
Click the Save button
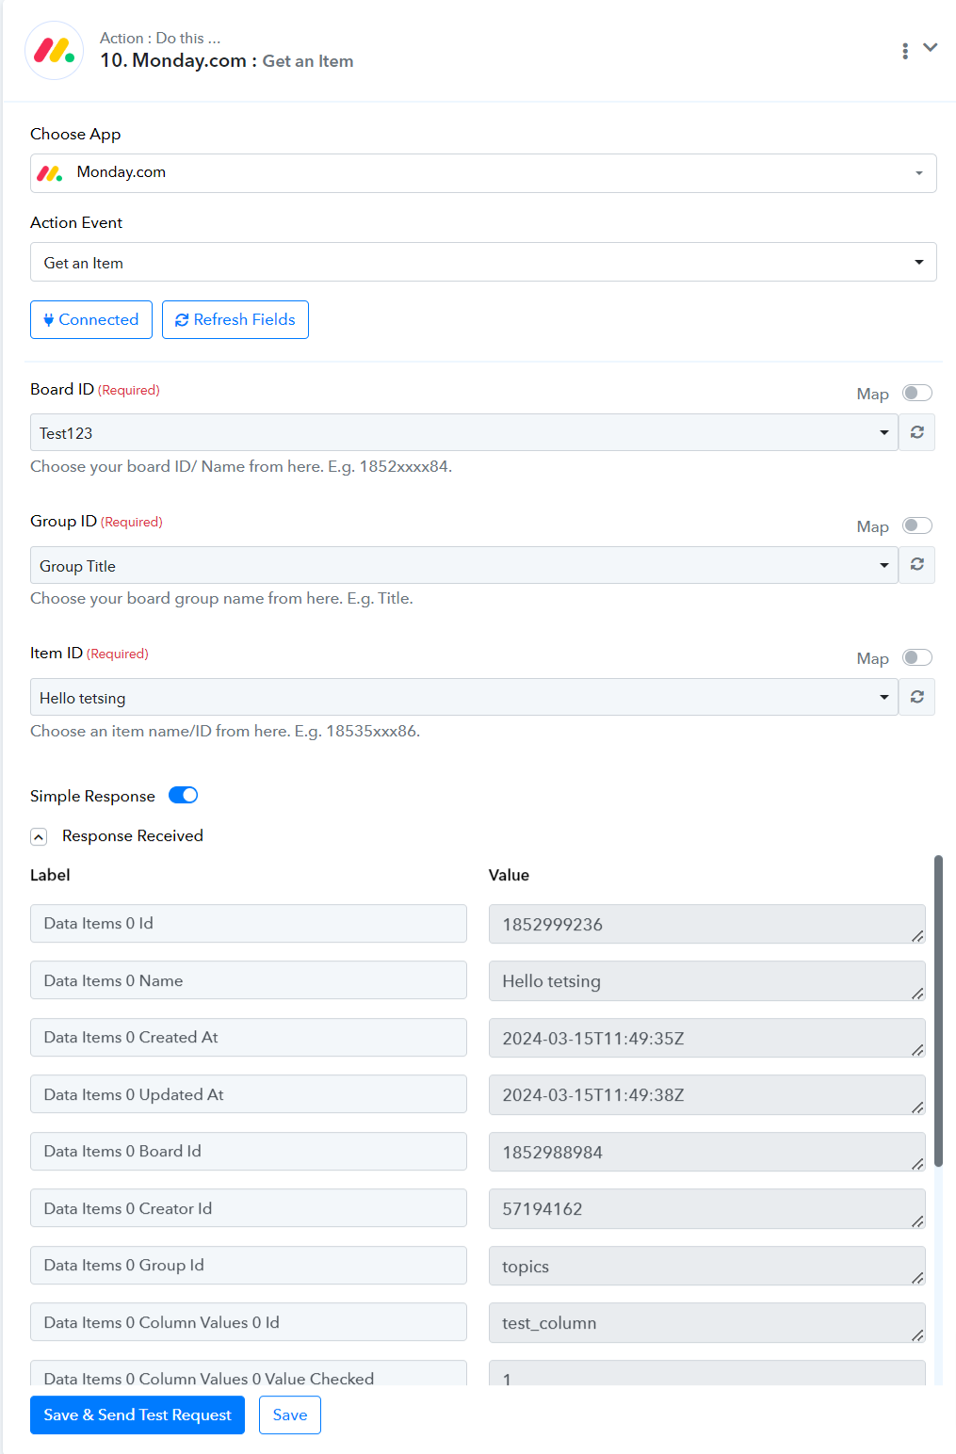coord(290,1414)
